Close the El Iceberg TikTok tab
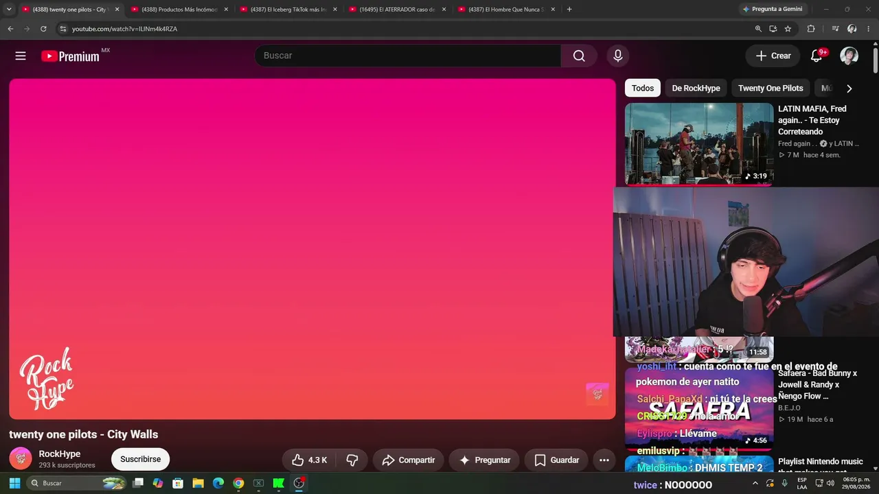This screenshot has width=879, height=494. pos(335,10)
